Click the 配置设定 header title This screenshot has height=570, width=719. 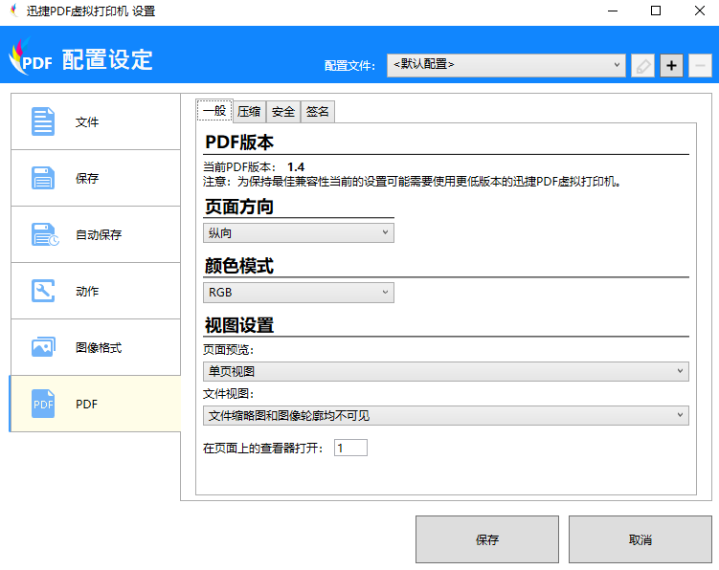(x=107, y=59)
